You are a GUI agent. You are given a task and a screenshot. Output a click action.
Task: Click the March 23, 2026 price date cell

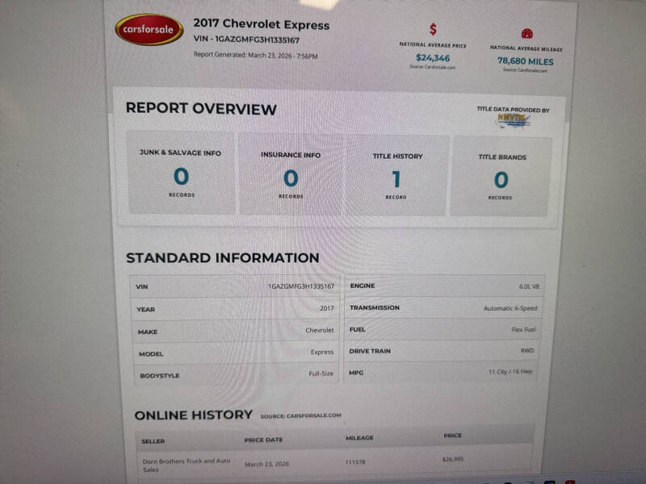pyautogui.click(x=266, y=464)
